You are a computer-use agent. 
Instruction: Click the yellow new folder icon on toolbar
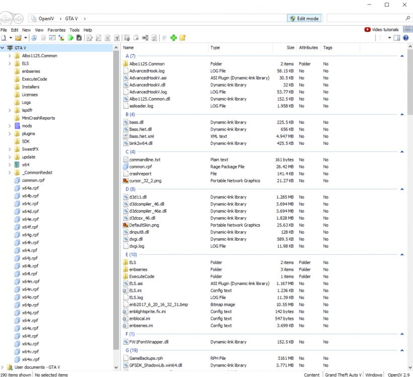pos(183,38)
